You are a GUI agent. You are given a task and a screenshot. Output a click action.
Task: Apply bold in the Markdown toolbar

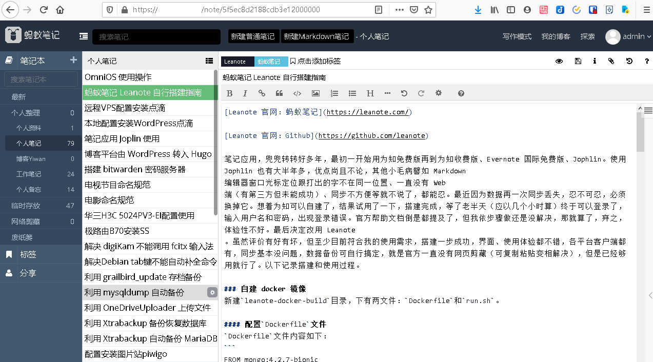(x=229, y=93)
